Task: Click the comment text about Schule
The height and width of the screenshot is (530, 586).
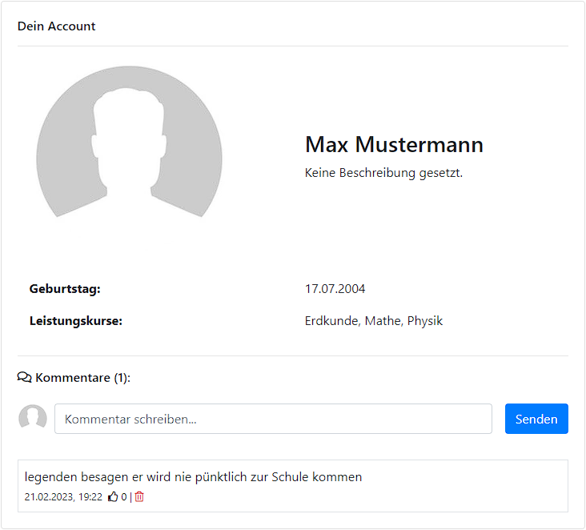Action: [x=193, y=477]
